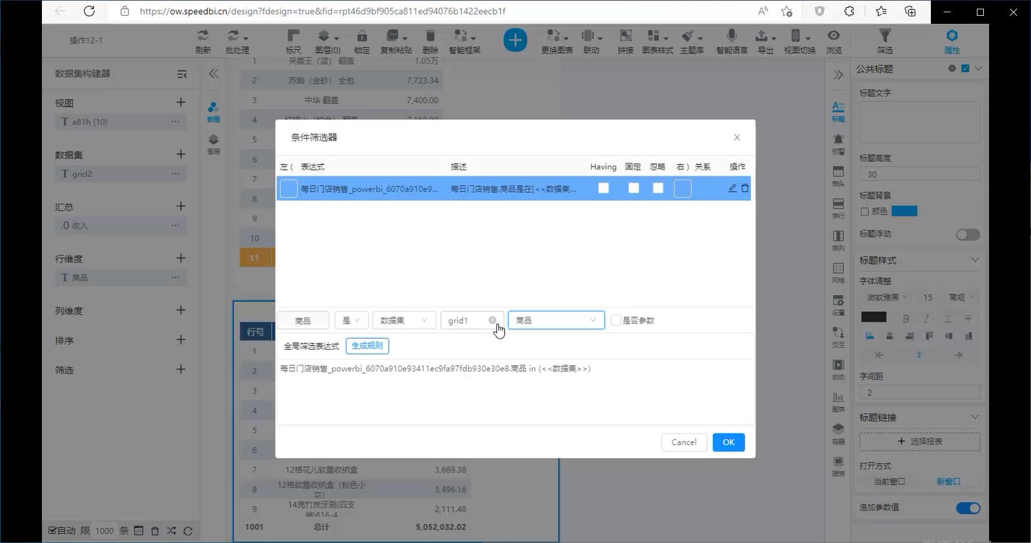
Task: Switch to the 属性 properties tab
Action: pyautogui.click(x=951, y=41)
